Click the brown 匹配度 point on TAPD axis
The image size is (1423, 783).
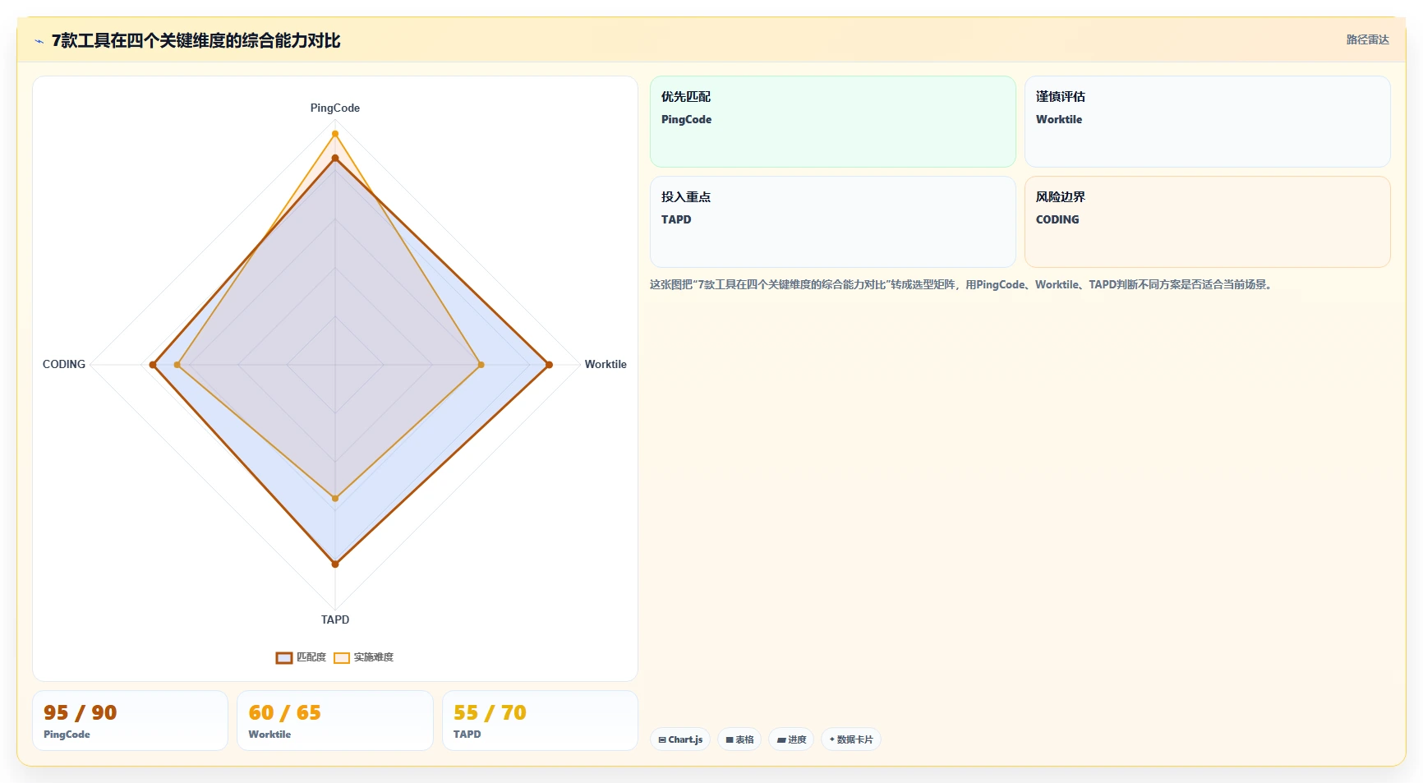coord(335,564)
